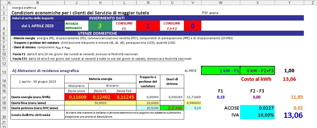The image size is (317, 128).
Task: Select column K header
Action: [x=100, y=3]
